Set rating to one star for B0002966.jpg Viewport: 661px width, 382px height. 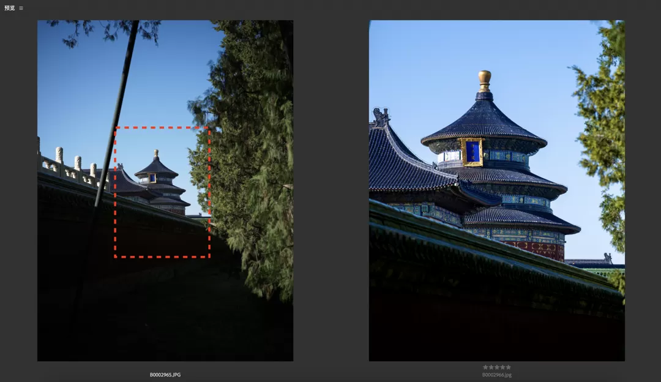pos(485,367)
